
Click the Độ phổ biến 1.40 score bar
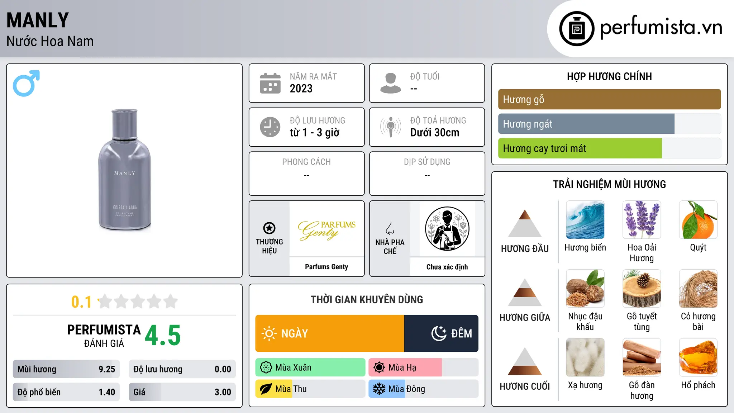(66, 392)
